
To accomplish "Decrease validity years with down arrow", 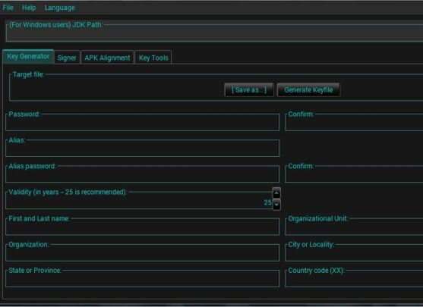I will pyautogui.click(x=276, y=205).
